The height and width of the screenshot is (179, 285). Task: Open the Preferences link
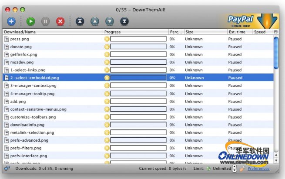point(258,169)
